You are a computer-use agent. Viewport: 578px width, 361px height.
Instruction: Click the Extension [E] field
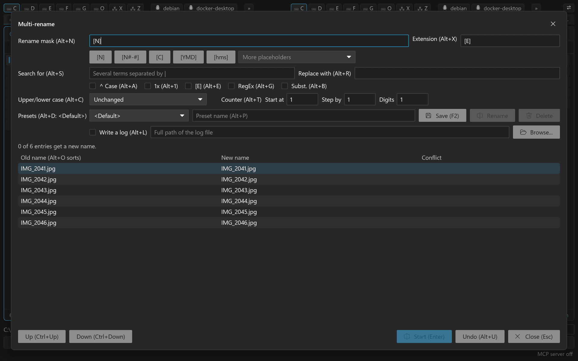click(x=510, y=41)
